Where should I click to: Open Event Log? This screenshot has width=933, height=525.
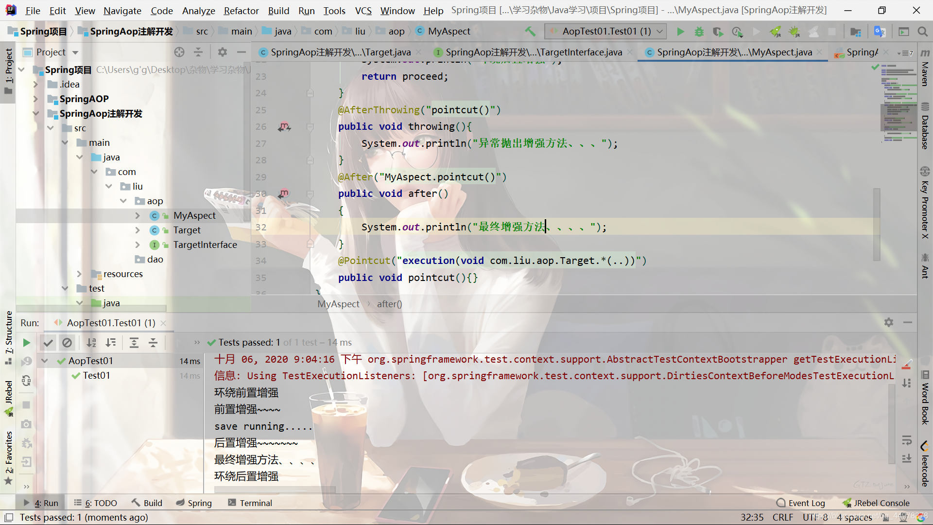click(x=801, y=503)
